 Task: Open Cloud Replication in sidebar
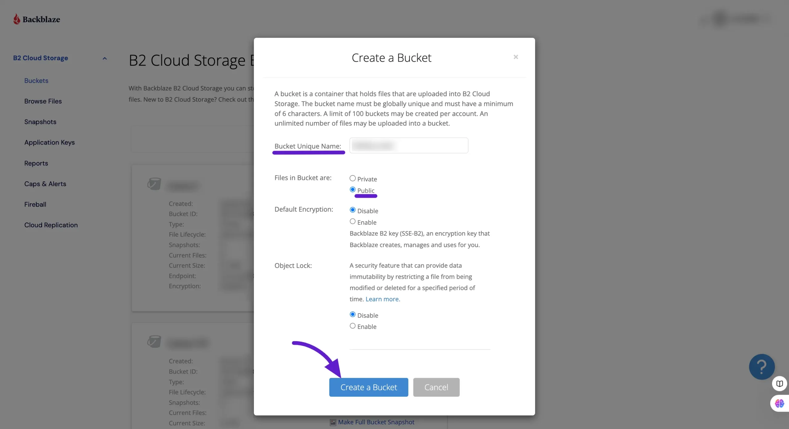pos(51,225)
